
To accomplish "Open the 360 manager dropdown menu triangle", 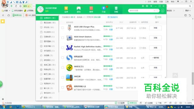I will [x=151, y=6].
